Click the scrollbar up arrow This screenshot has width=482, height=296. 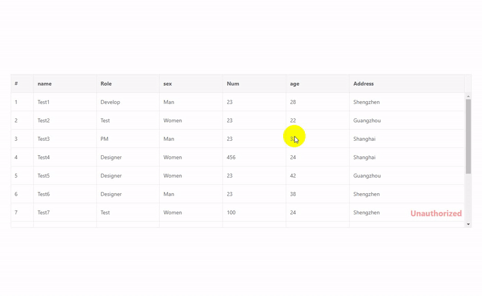(x=468, y=96)
